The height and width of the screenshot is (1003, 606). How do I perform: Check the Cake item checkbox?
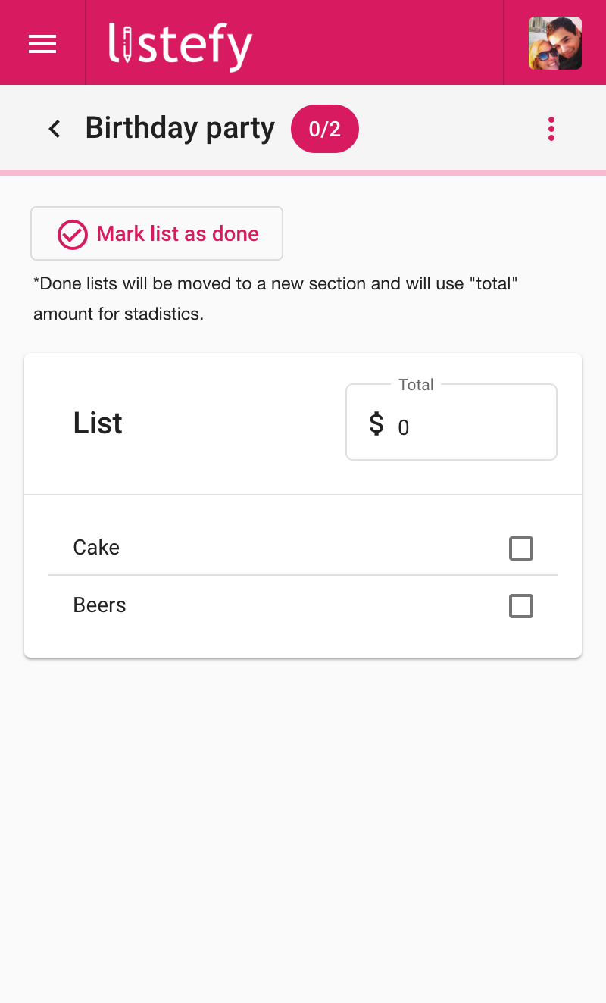(x=521, y=548)
